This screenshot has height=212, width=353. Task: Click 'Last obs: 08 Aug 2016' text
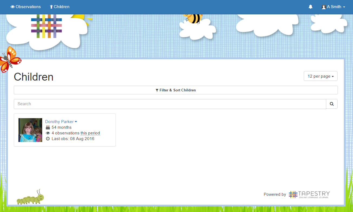[x=73, y=139]
